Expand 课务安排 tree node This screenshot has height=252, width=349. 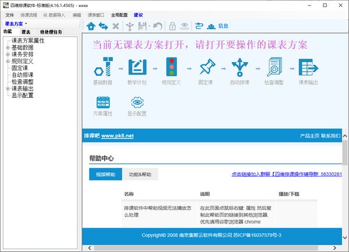[x=8, y=54]
